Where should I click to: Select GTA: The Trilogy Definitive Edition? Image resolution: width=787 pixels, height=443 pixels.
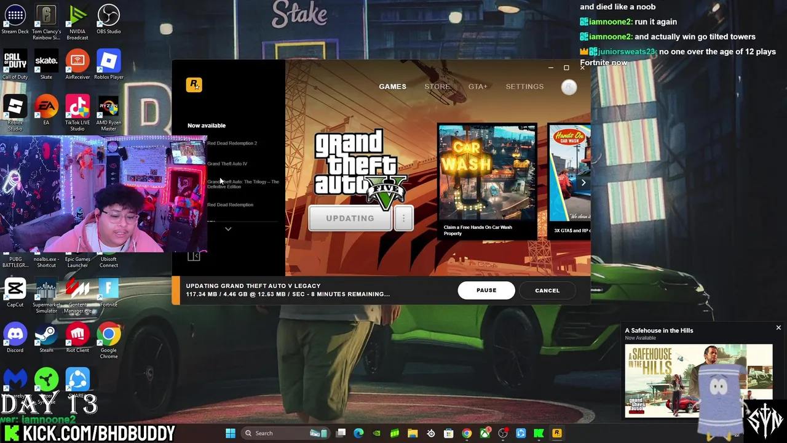pos(243,184)
